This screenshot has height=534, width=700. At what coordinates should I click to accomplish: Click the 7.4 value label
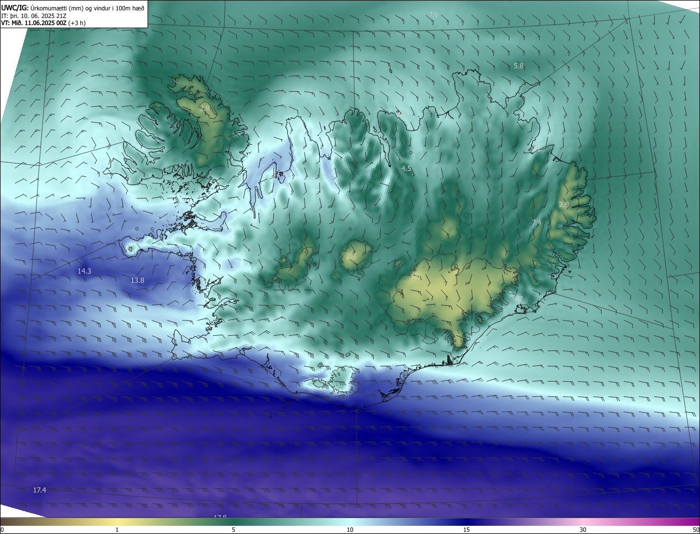click(536, 222)
